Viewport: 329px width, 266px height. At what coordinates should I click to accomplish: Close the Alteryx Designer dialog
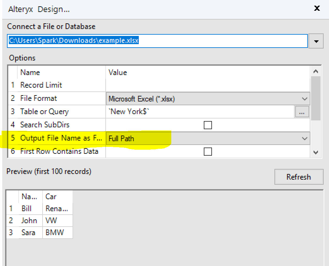click(x=317, y=9)
